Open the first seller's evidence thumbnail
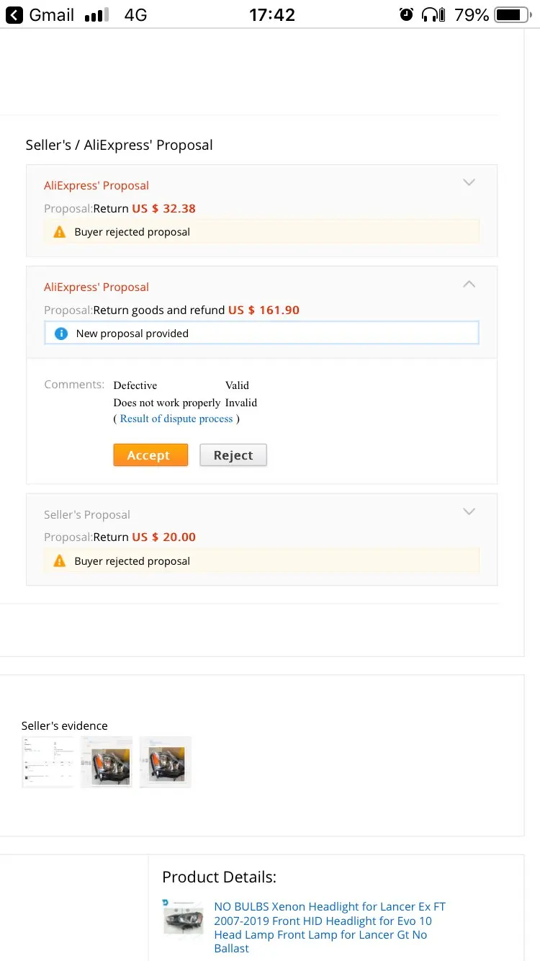 48,762
